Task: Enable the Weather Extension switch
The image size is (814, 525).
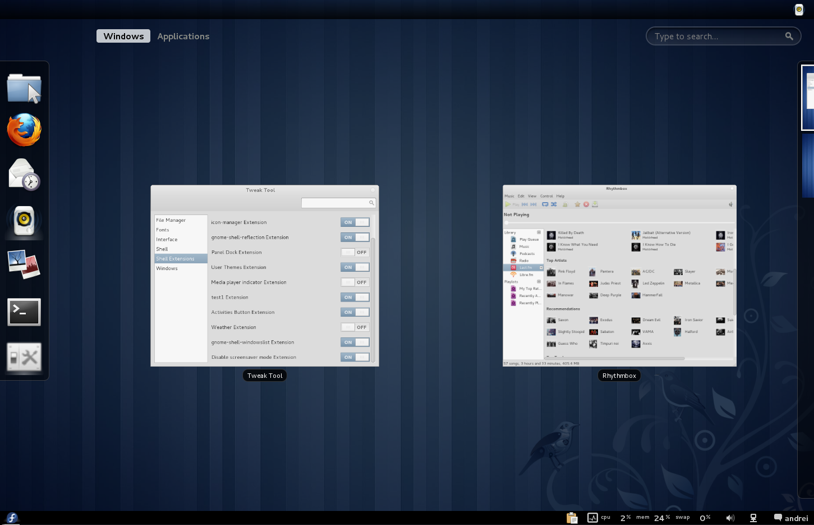Action: [x=355, y=327]
